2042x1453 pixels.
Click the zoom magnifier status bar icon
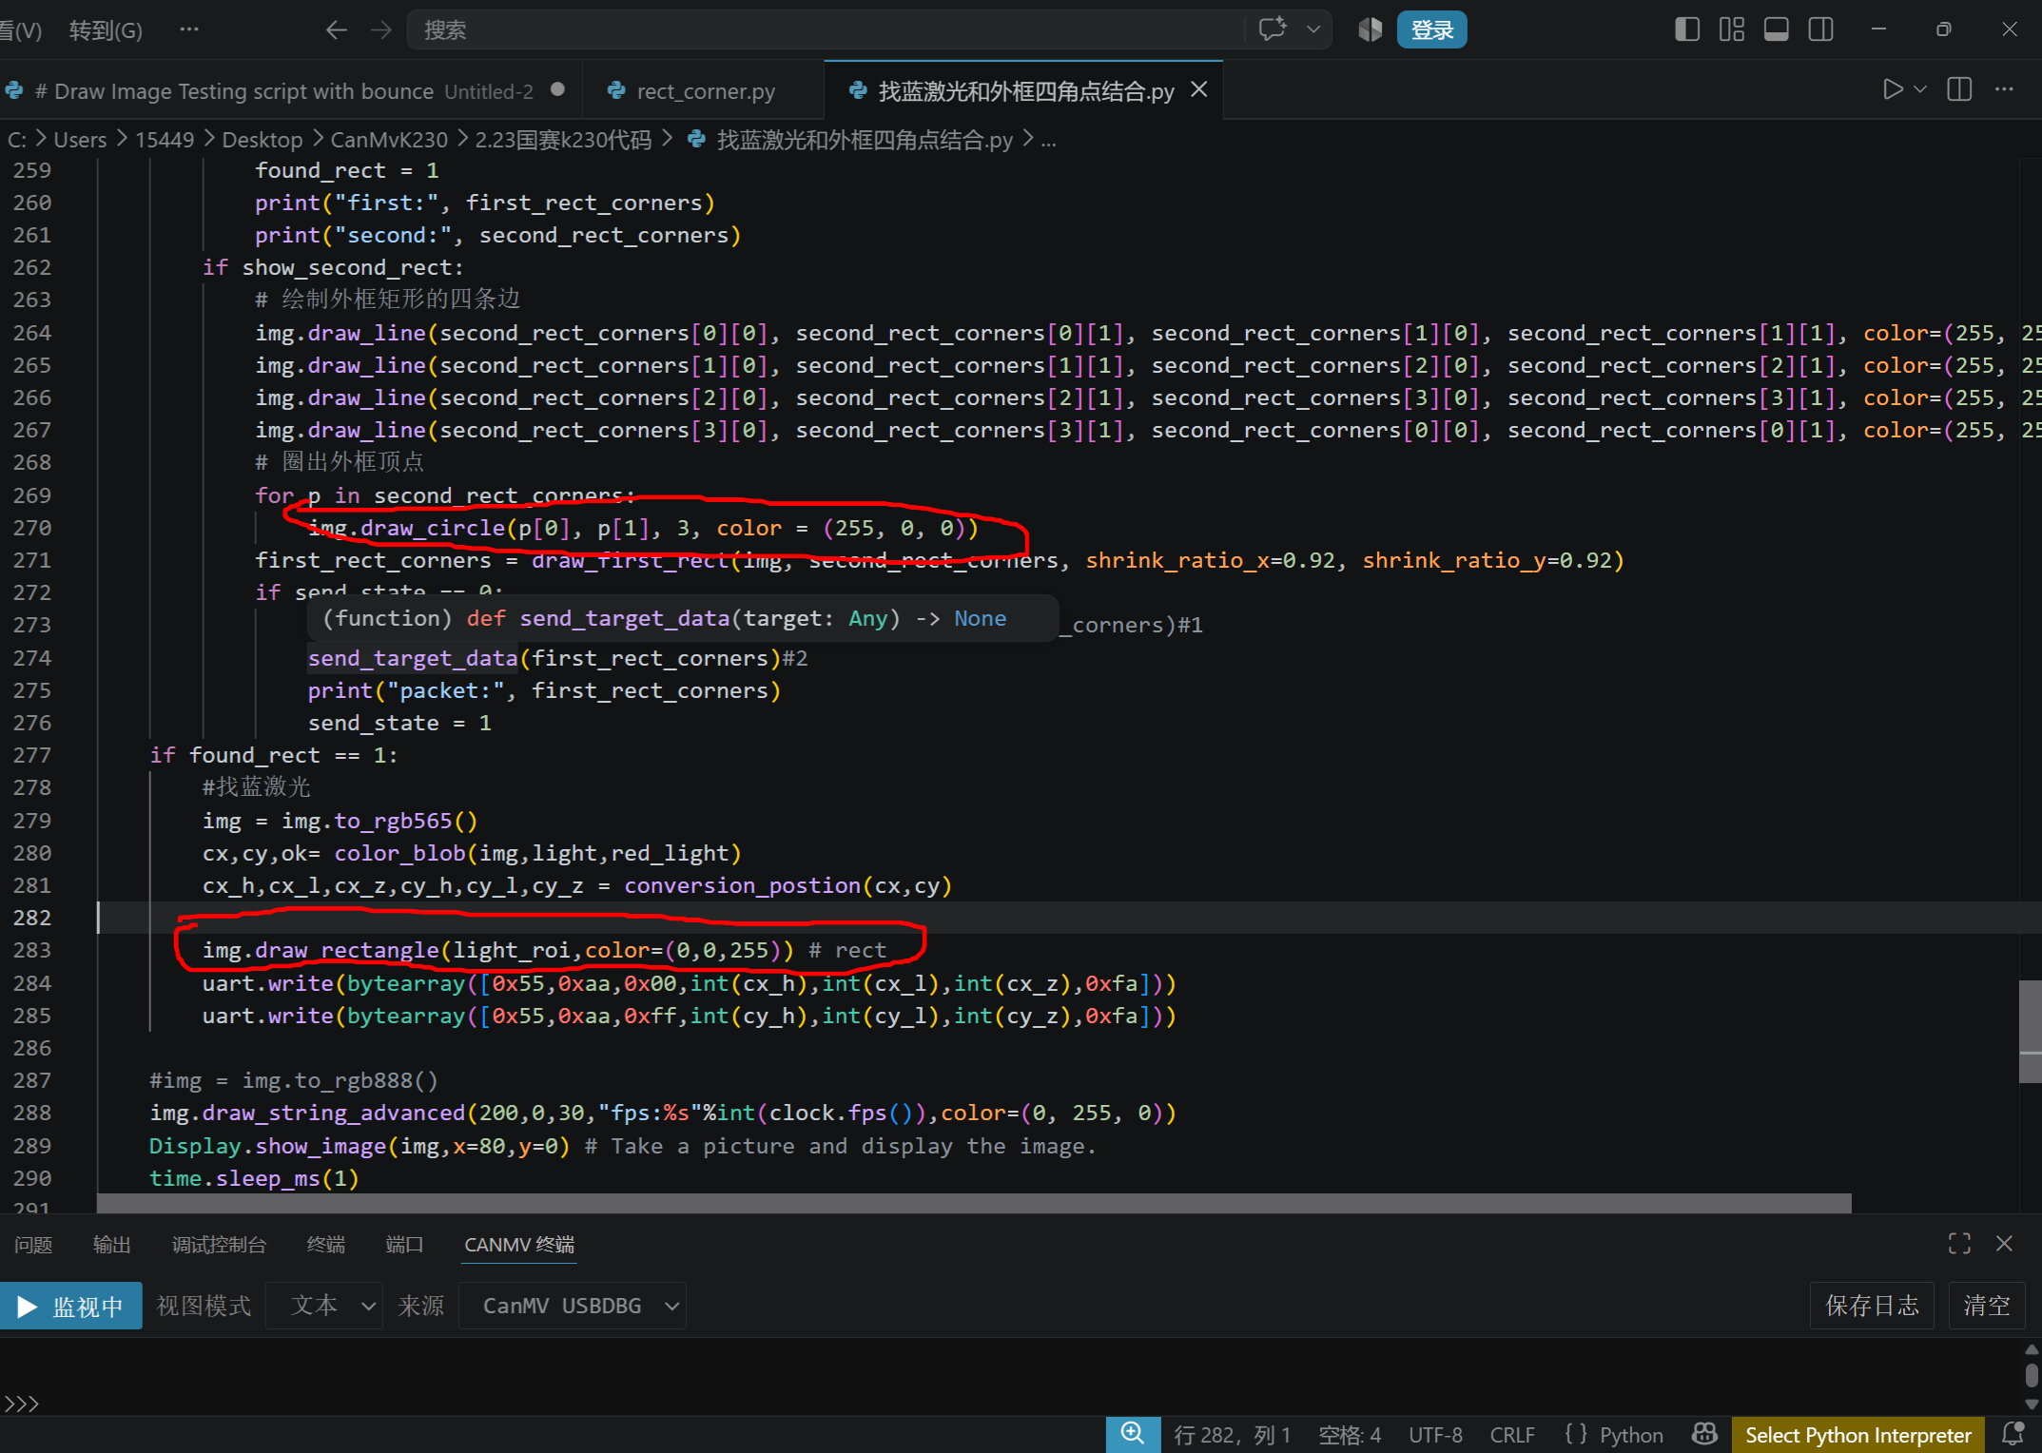click(x=1133, y=1434)
